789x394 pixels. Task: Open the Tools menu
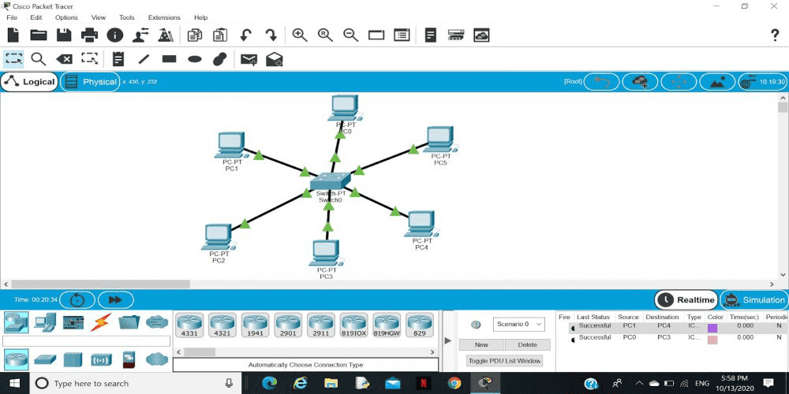127,17
